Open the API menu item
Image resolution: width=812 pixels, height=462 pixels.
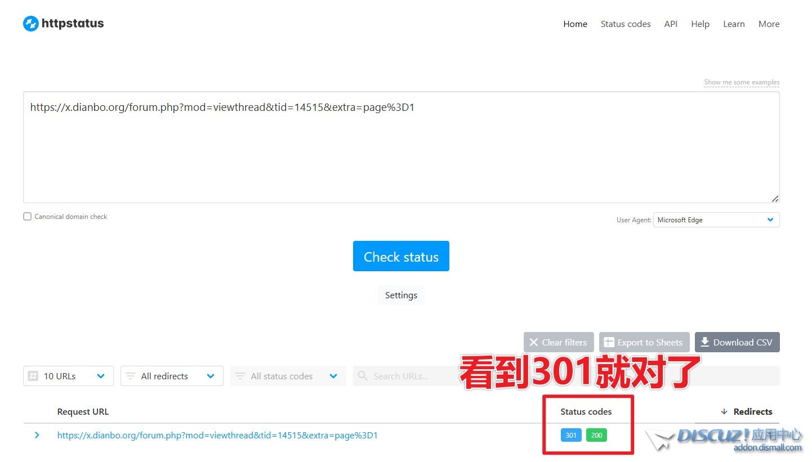coord(670,24)
